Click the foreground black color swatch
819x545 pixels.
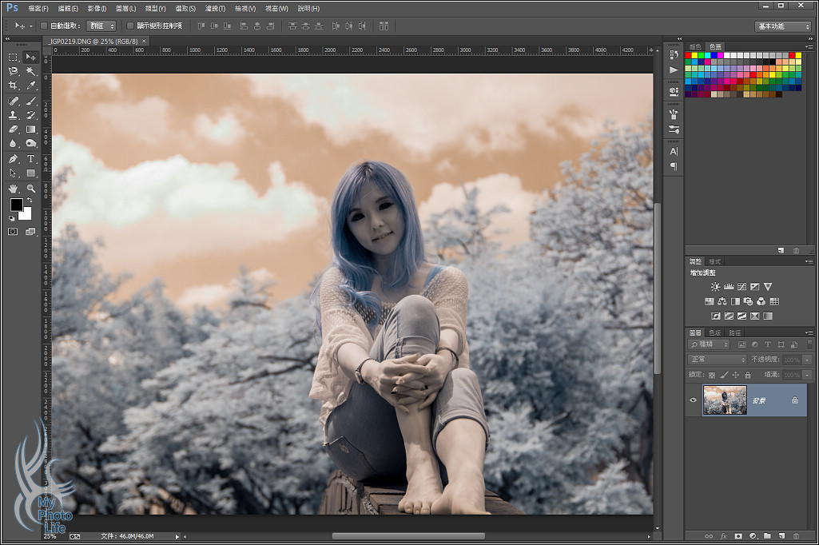(x=16, y=205)
